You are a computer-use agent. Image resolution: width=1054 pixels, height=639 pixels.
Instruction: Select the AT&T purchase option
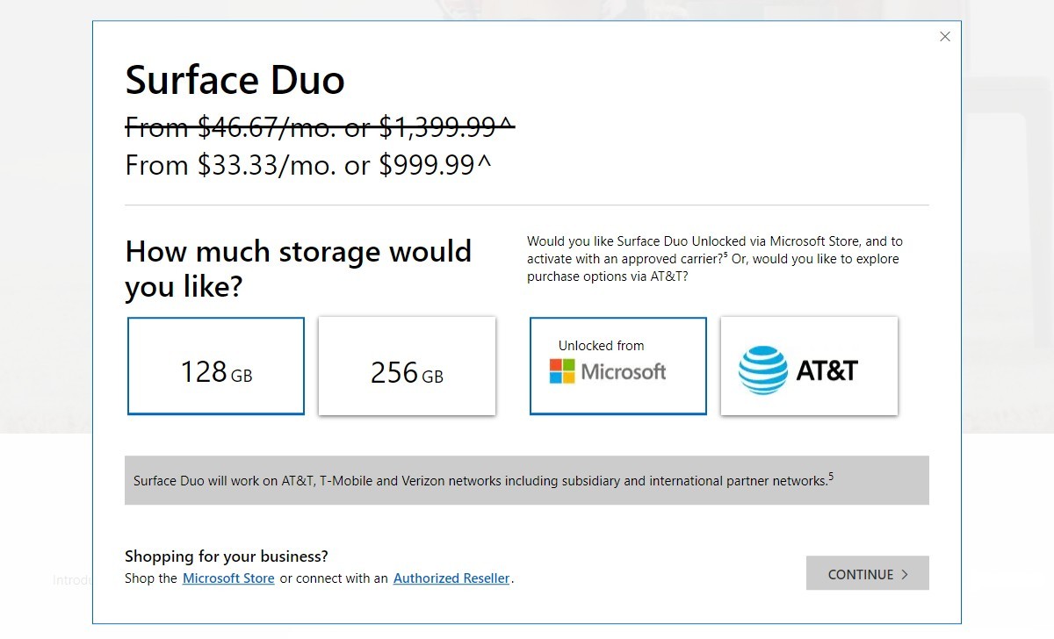[x=809, y=366]
